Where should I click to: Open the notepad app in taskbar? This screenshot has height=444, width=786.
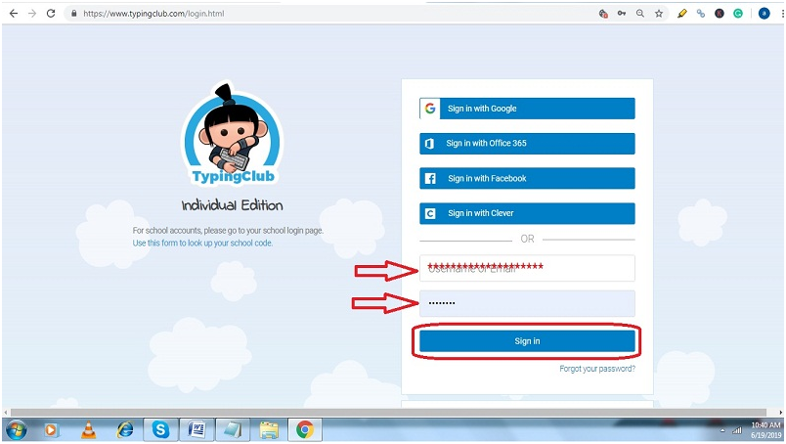tap(233, 430)
